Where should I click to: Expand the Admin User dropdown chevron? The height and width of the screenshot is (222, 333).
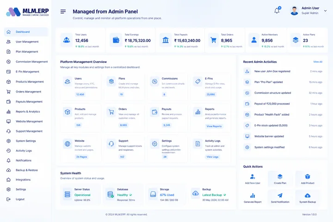325,11
